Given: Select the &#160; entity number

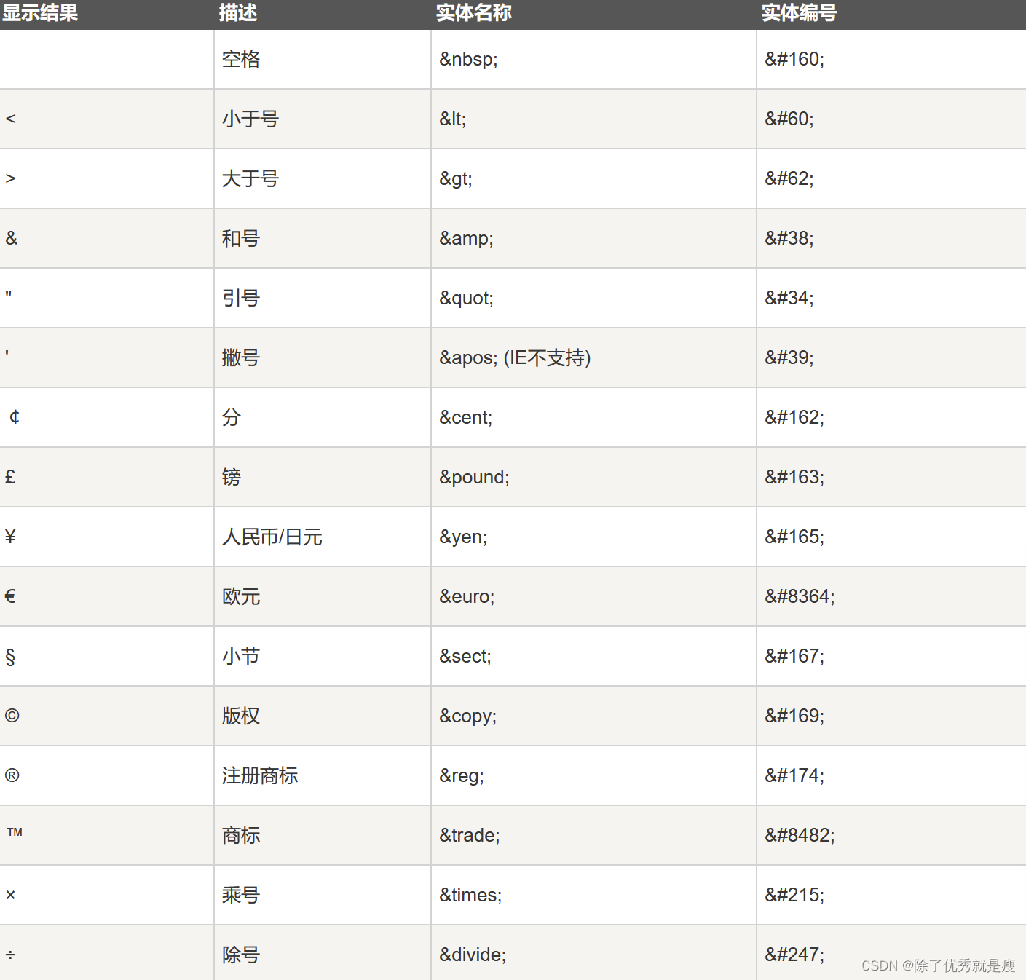Looking at the screenshot, I should coord(794,59).
